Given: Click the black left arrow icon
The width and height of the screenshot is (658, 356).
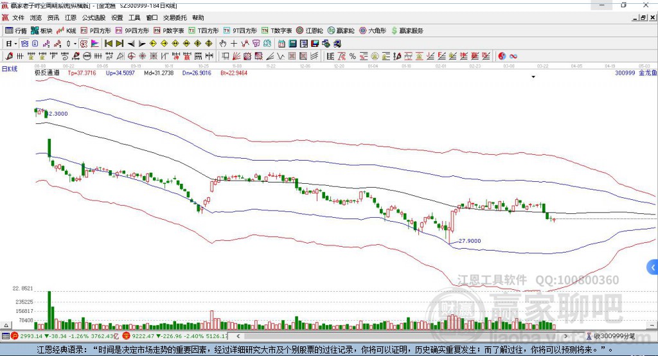Looking at the screenshot, I should click(131, 44).
